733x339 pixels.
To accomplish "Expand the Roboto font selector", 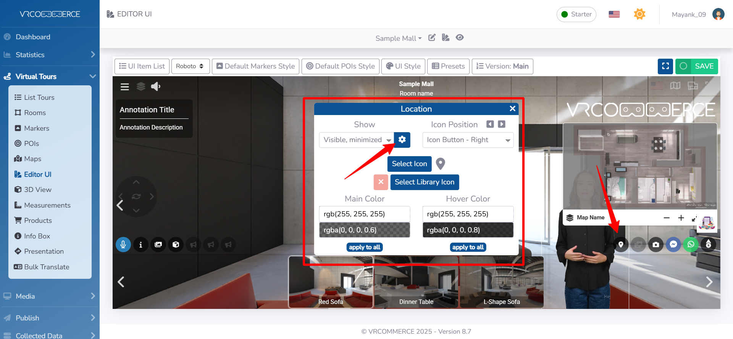I will point(190,66).
